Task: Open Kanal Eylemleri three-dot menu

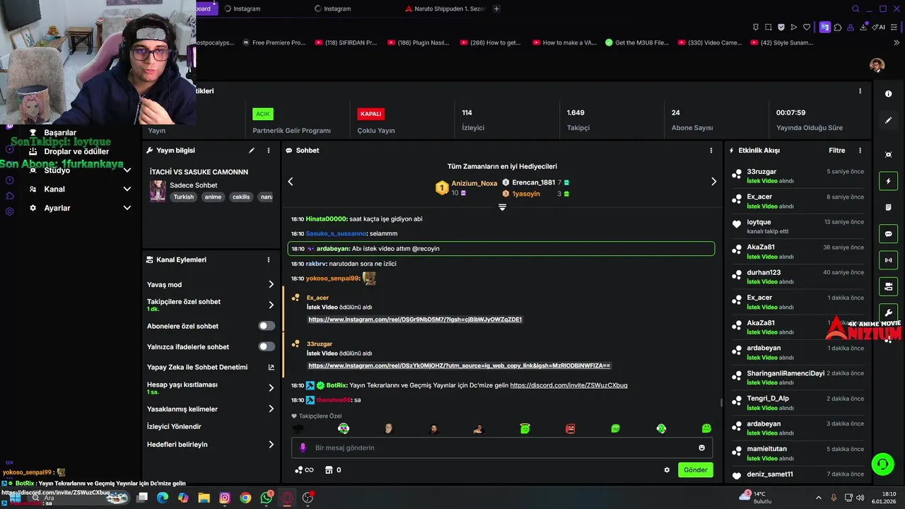Action: coord(269,260)
